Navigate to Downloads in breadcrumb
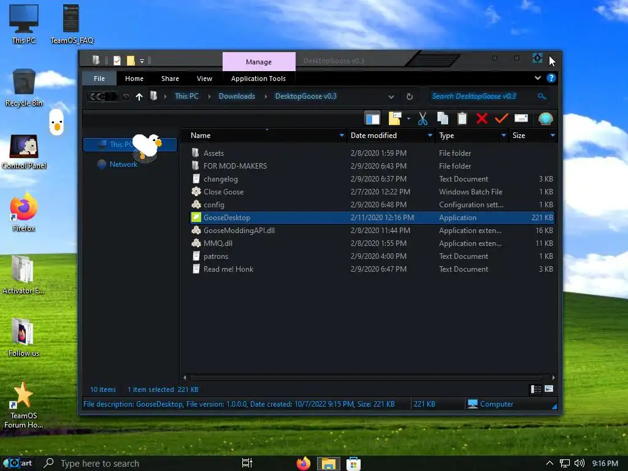 pos(237,96)
